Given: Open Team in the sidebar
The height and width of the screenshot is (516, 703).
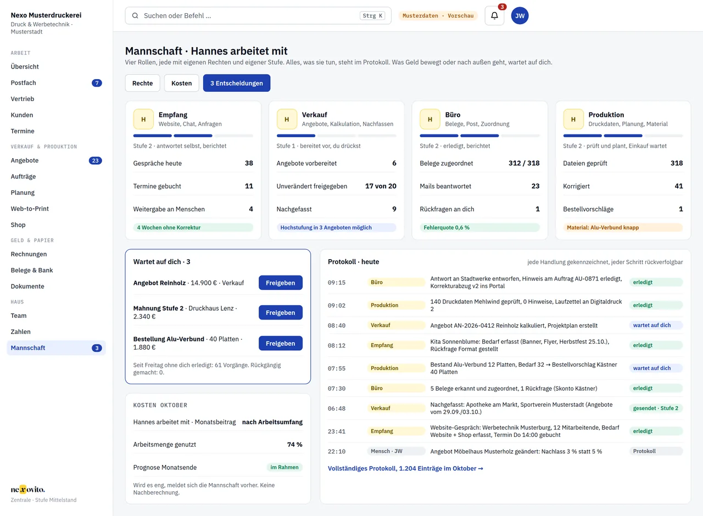Looking at the screenshot, I should tap(56, 316).
